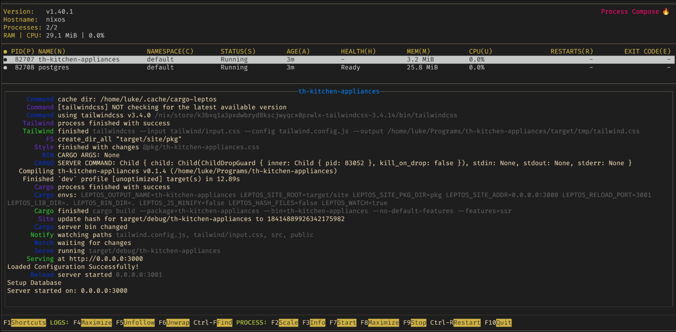This screenshot has height=332, width=676.
Task: Sort by EXIT CODE(E) column header
Action: (x=648, y=51)
